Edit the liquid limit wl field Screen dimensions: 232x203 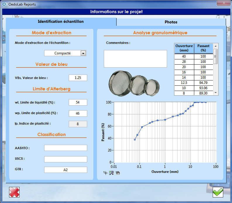pos(78,102)
